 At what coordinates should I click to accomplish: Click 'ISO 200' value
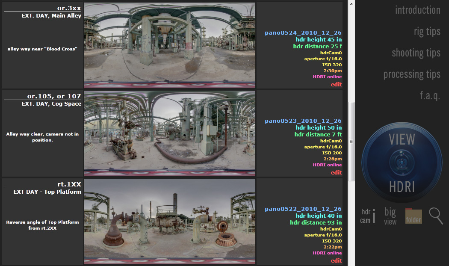point(332,153)
